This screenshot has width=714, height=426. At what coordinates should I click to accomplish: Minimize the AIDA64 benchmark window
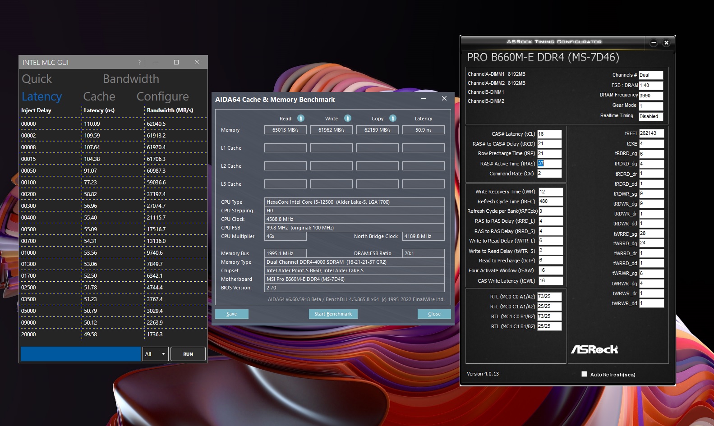pyautogui.click(x=424, y=98)
